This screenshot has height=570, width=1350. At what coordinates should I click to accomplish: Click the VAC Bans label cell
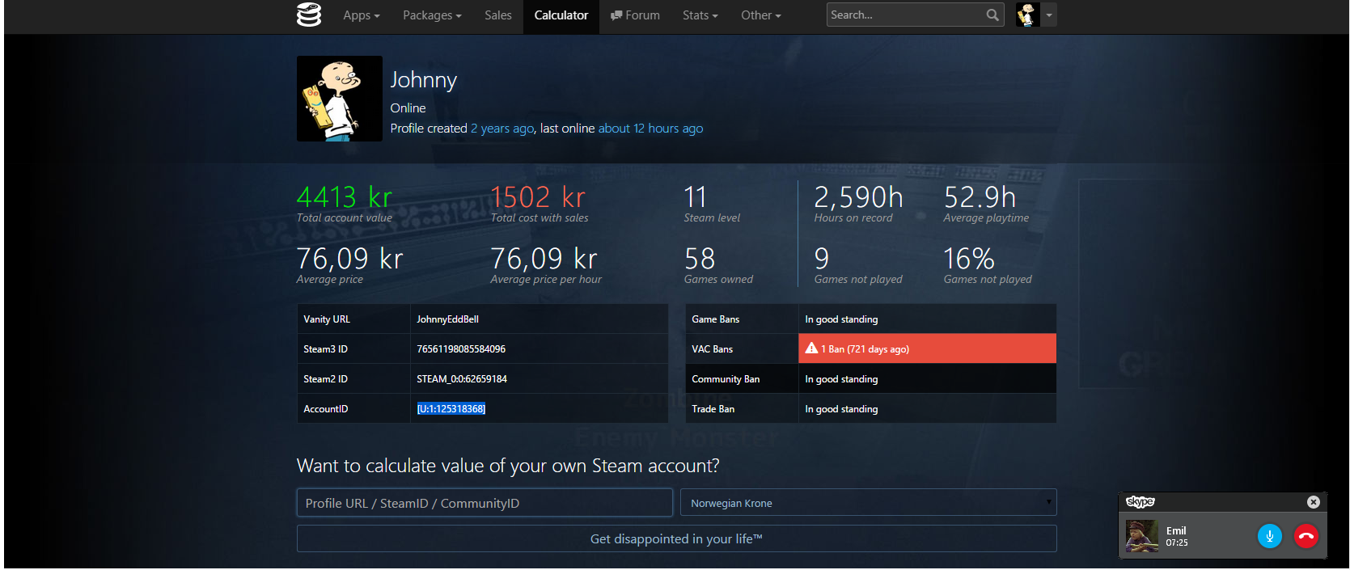click(742, 348)
